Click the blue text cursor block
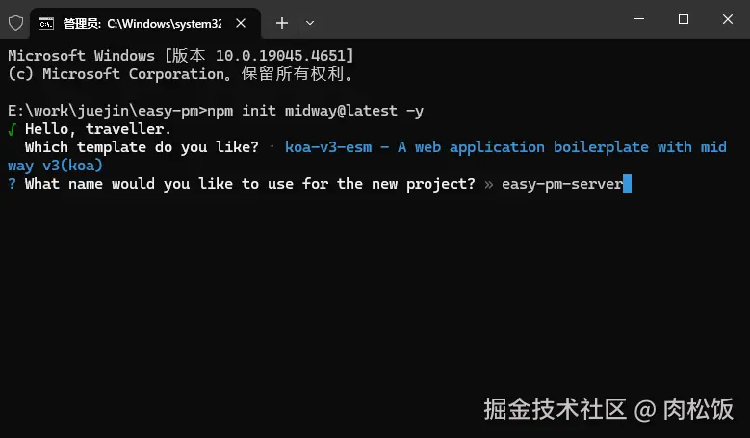750x438 pixels. [x=627, y=184]
